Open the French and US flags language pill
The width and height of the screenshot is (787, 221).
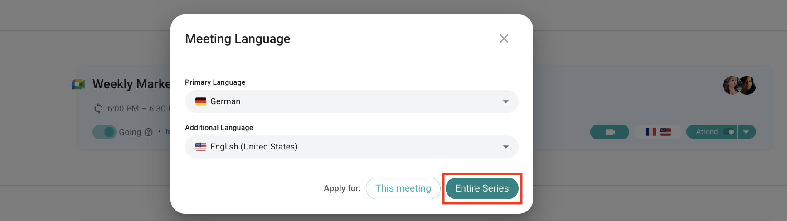pyautogui.click(x=658, y=132)
